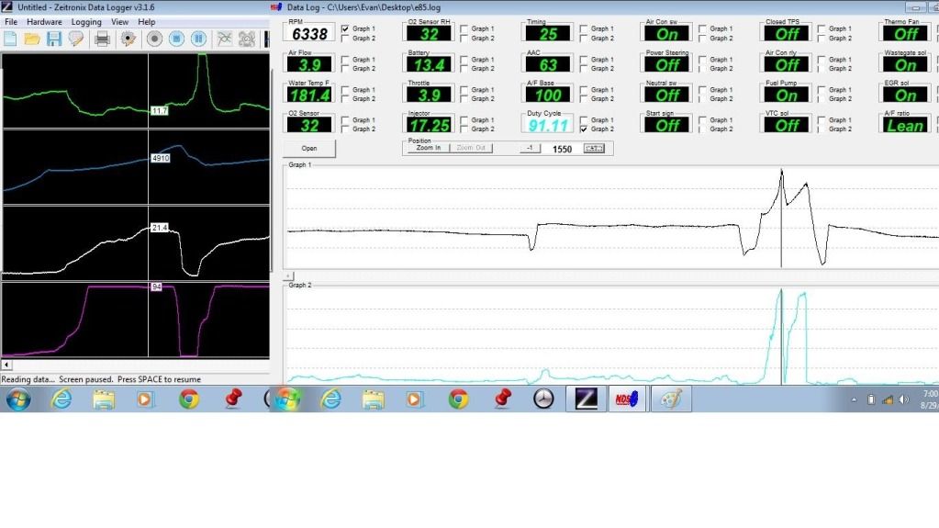Tick Graph 2 for Water Temp F
This screenshot has height=528, width=939.
345,99
